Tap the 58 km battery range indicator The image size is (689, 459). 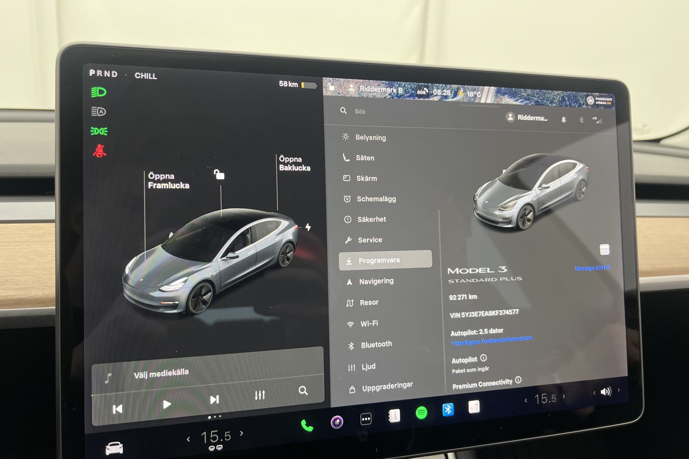pyautogui.click(x=298, y=84)
